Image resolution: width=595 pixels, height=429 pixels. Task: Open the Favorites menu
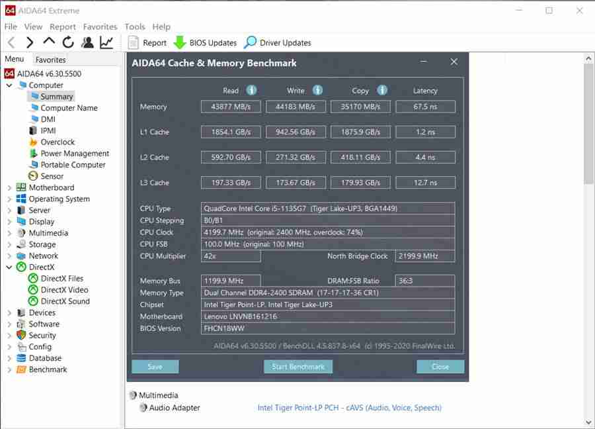(100, 26)
